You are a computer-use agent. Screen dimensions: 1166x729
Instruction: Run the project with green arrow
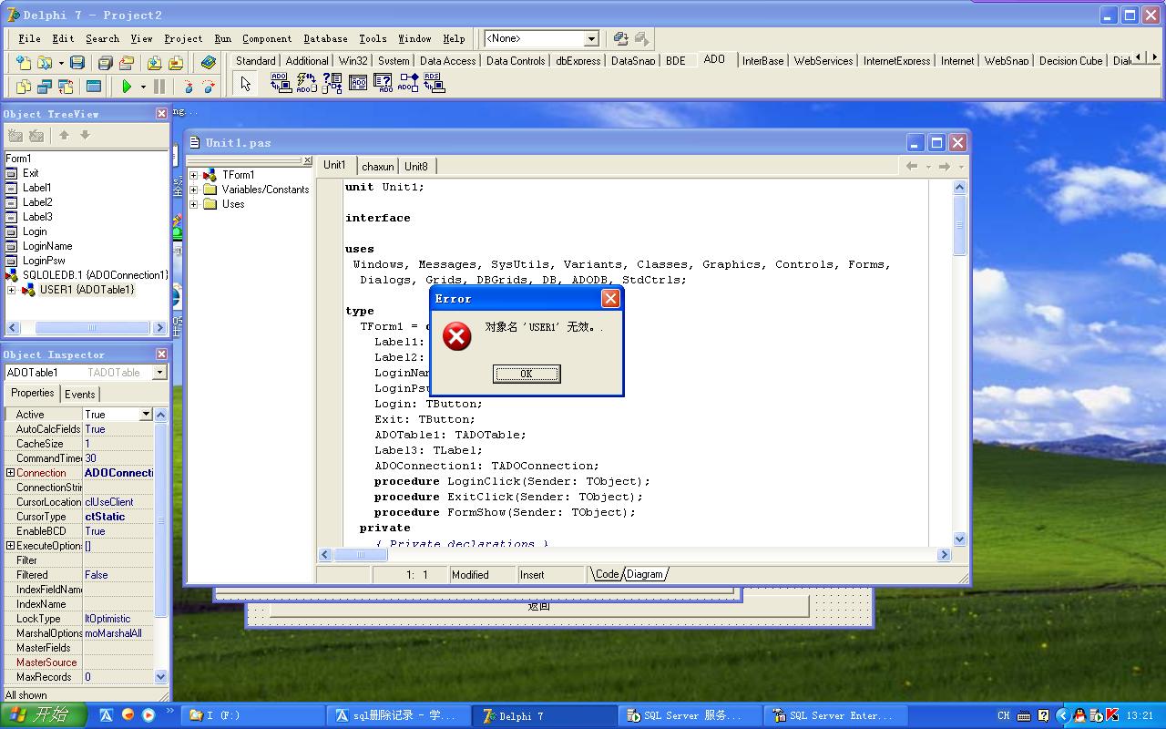tap(127, 87)
